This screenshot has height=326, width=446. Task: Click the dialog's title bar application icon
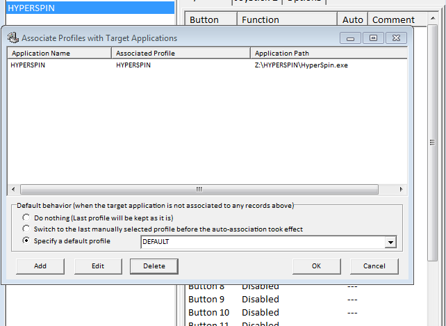pyautogui.click(x=13, y=38)
